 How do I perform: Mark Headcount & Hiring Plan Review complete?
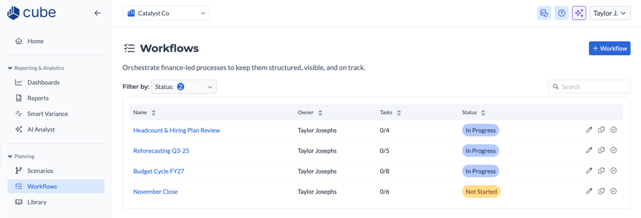pyautogui.click(x=613, y=130)
